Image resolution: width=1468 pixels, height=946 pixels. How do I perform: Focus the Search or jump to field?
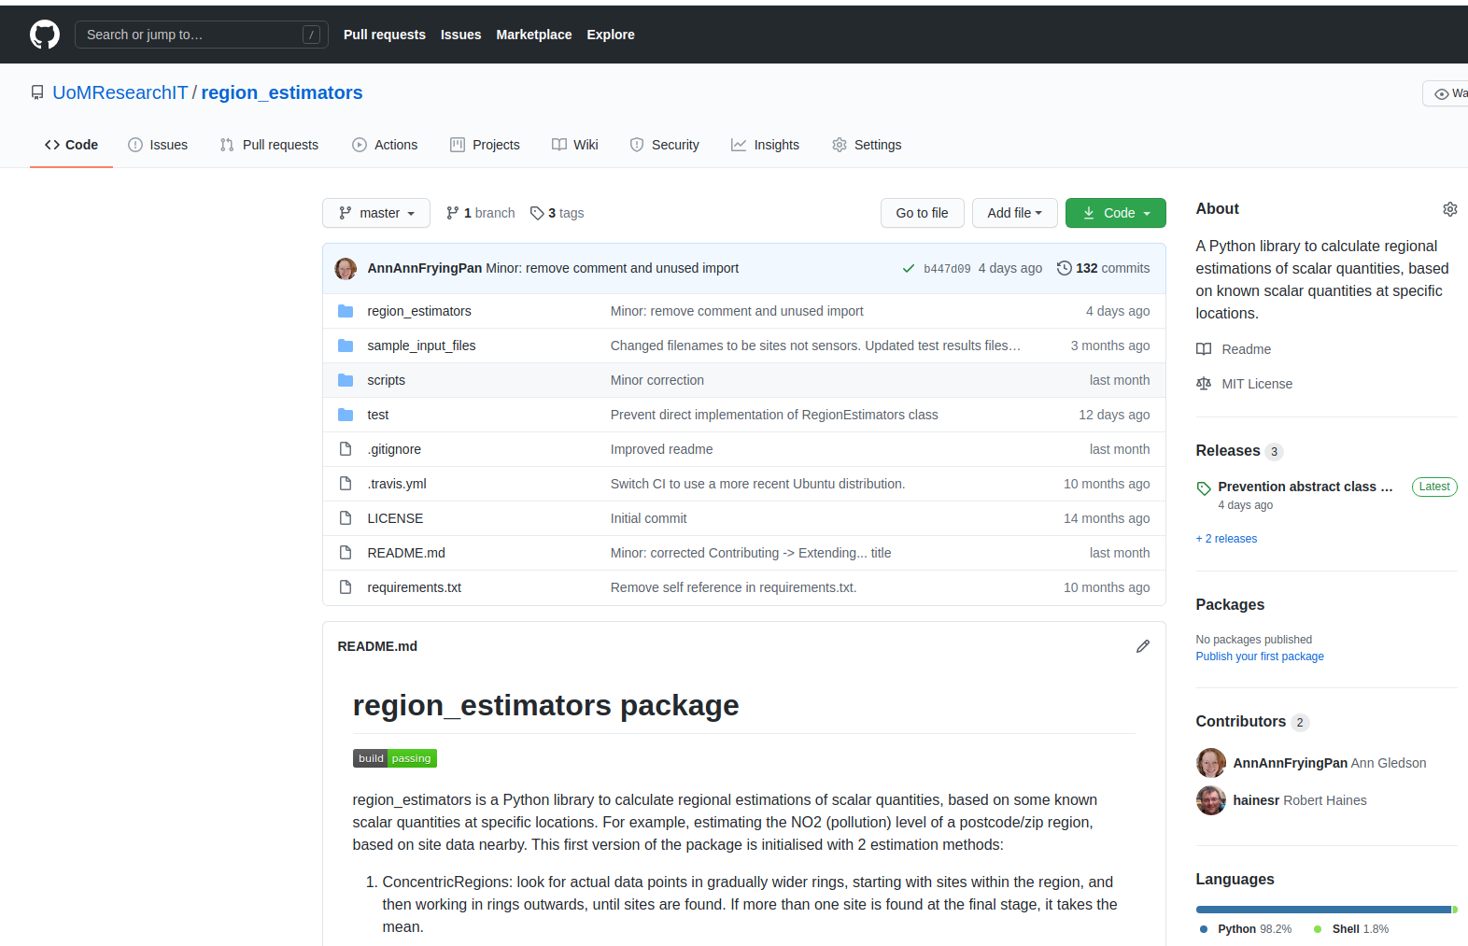pyautogui.click(x=202, y=35)
